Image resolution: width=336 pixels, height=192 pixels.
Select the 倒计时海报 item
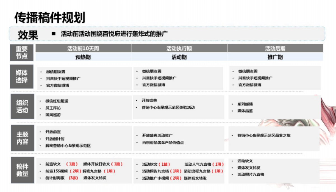tap(55, 178)
